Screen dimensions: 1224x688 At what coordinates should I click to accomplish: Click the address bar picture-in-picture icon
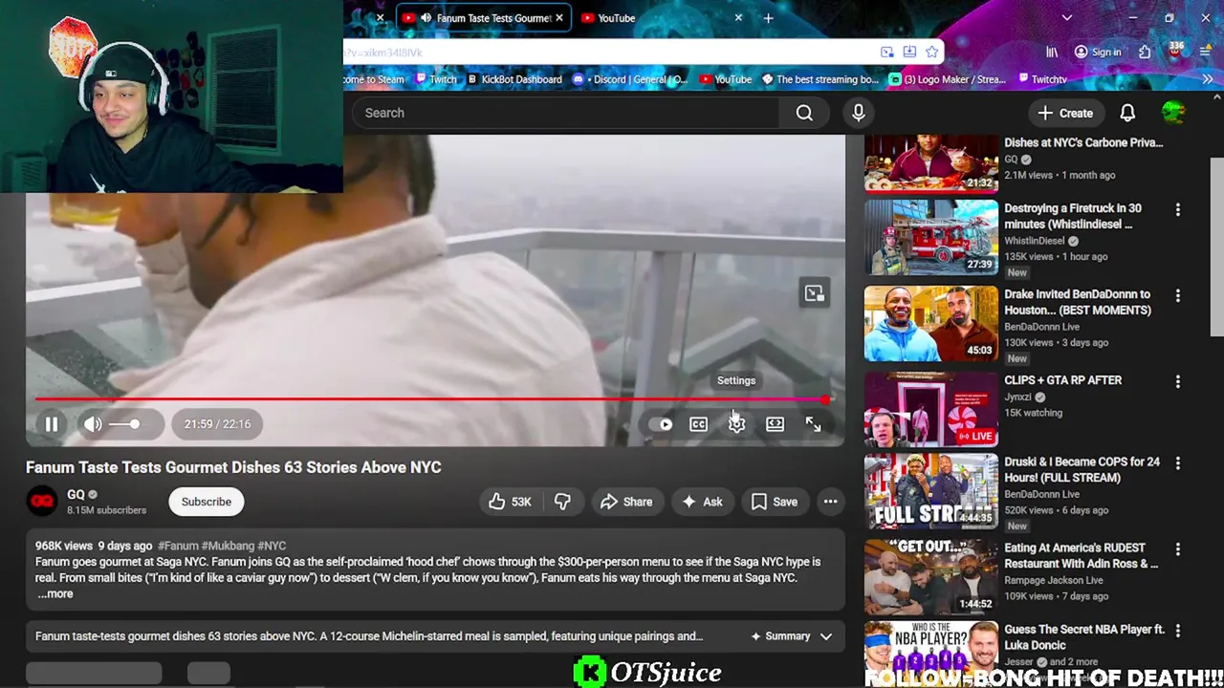887,53
